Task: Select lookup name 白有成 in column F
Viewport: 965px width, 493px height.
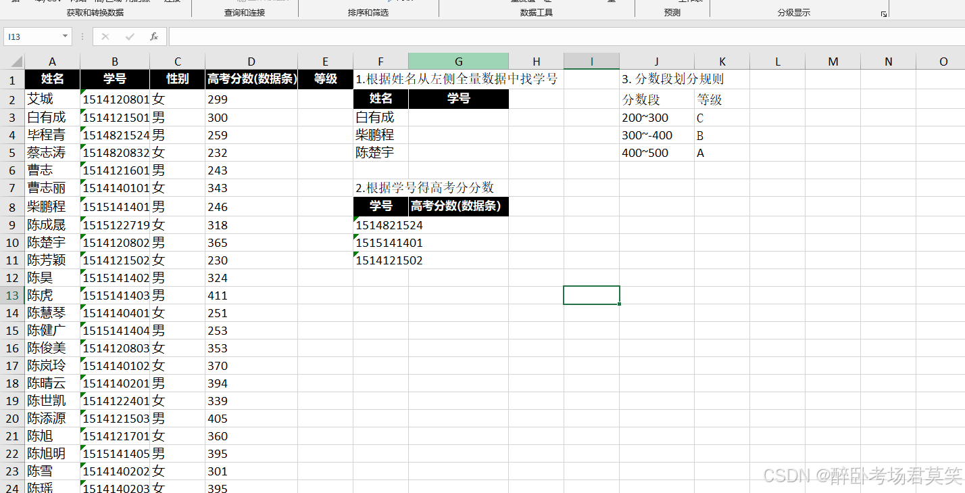Action: tap(381, 118)
